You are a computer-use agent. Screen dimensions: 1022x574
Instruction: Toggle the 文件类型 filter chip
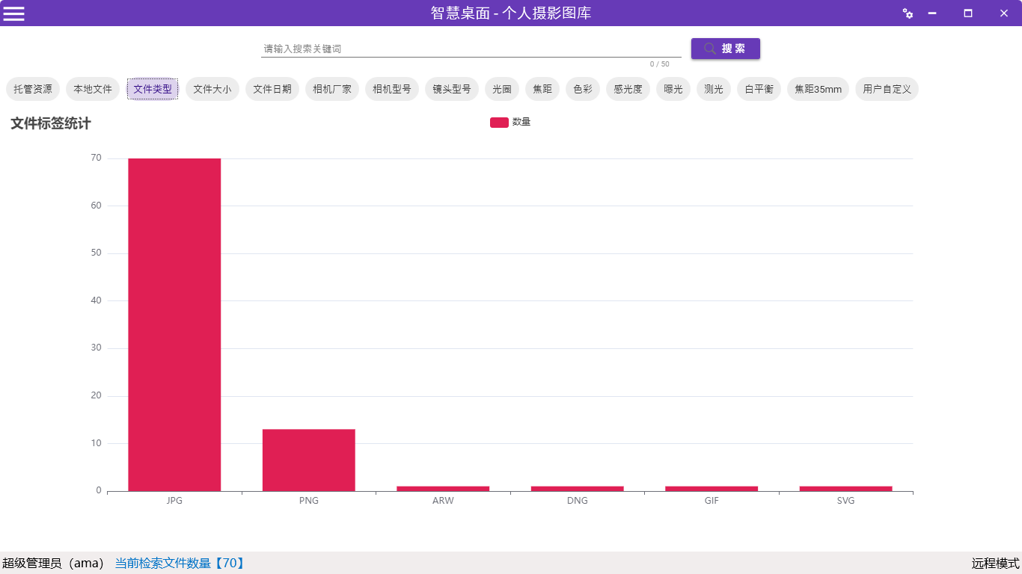coord(153,89)
